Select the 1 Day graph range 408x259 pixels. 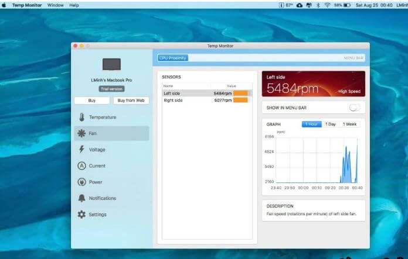331,125
